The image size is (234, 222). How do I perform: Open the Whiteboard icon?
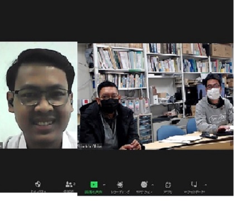point(194,184)
